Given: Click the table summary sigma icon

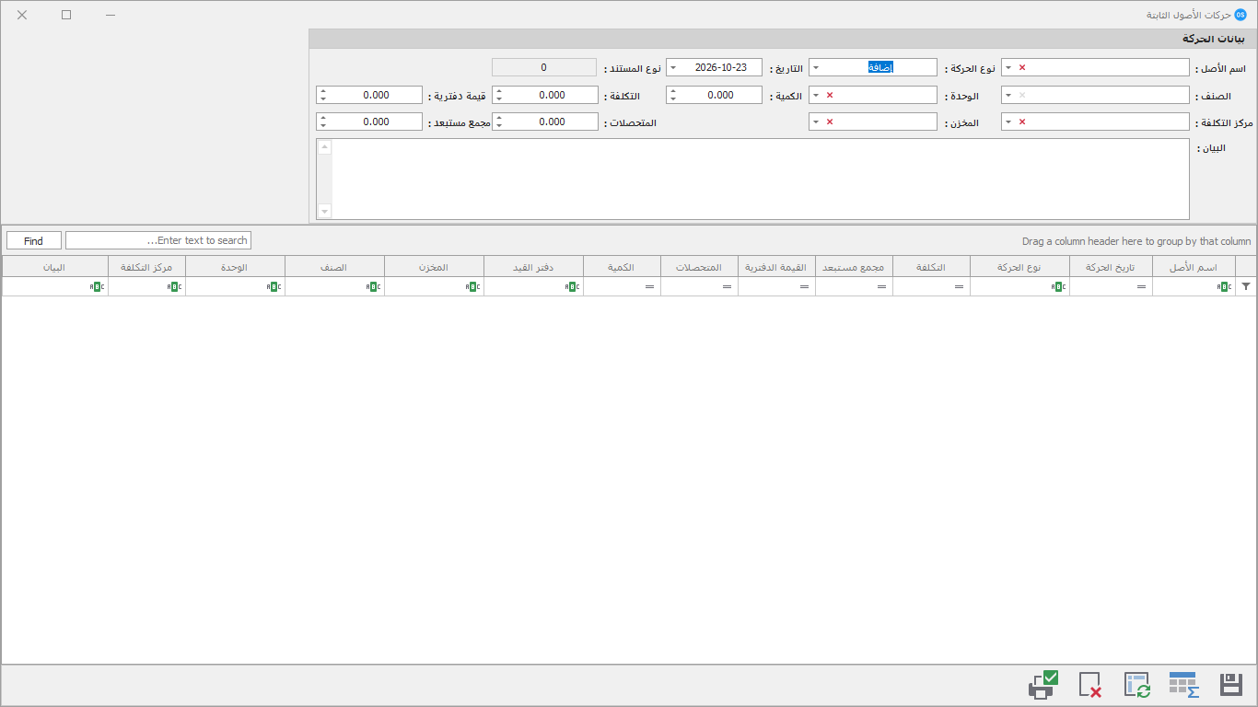Looking at the screenshot, I should [x=1183, y=685].
